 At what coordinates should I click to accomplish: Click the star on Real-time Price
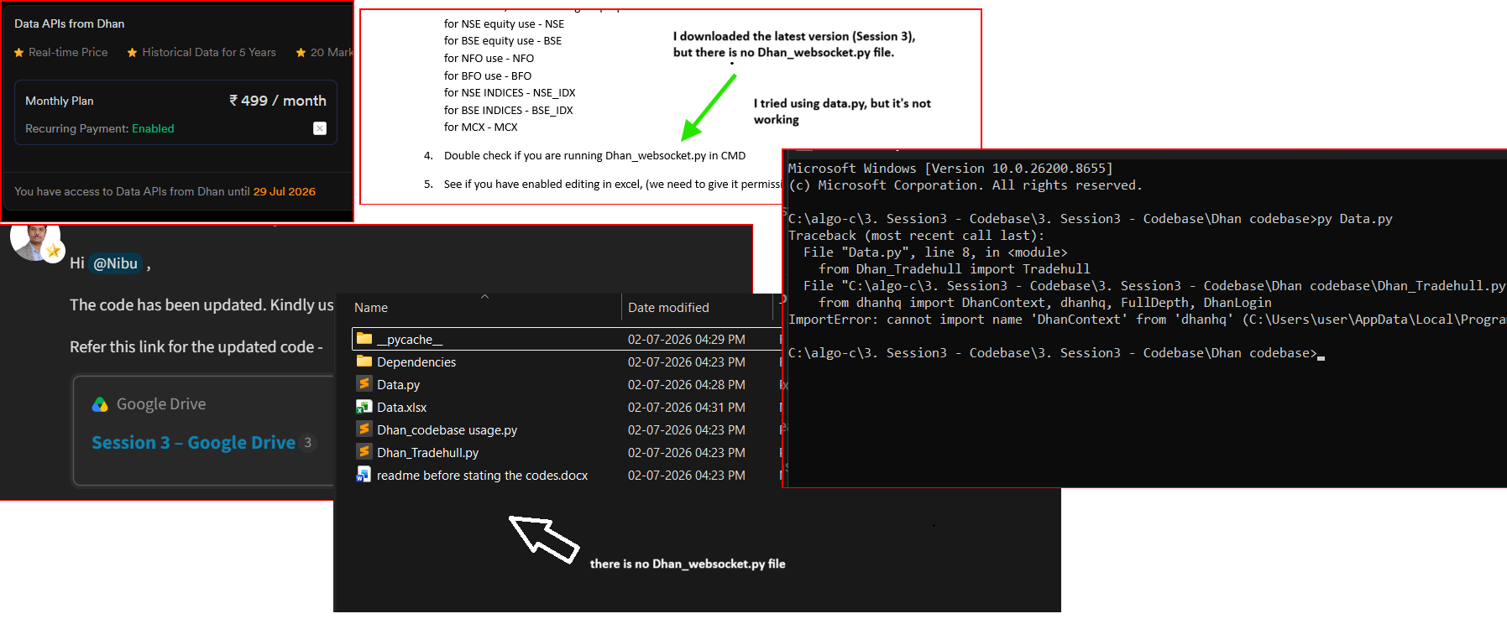point(18,52)
